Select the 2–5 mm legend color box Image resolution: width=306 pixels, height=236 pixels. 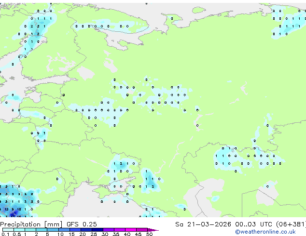(x=42, y=230)
